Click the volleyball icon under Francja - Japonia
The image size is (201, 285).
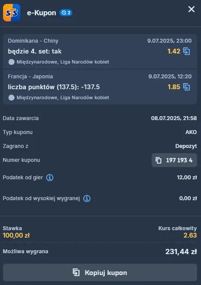point(11,97)
